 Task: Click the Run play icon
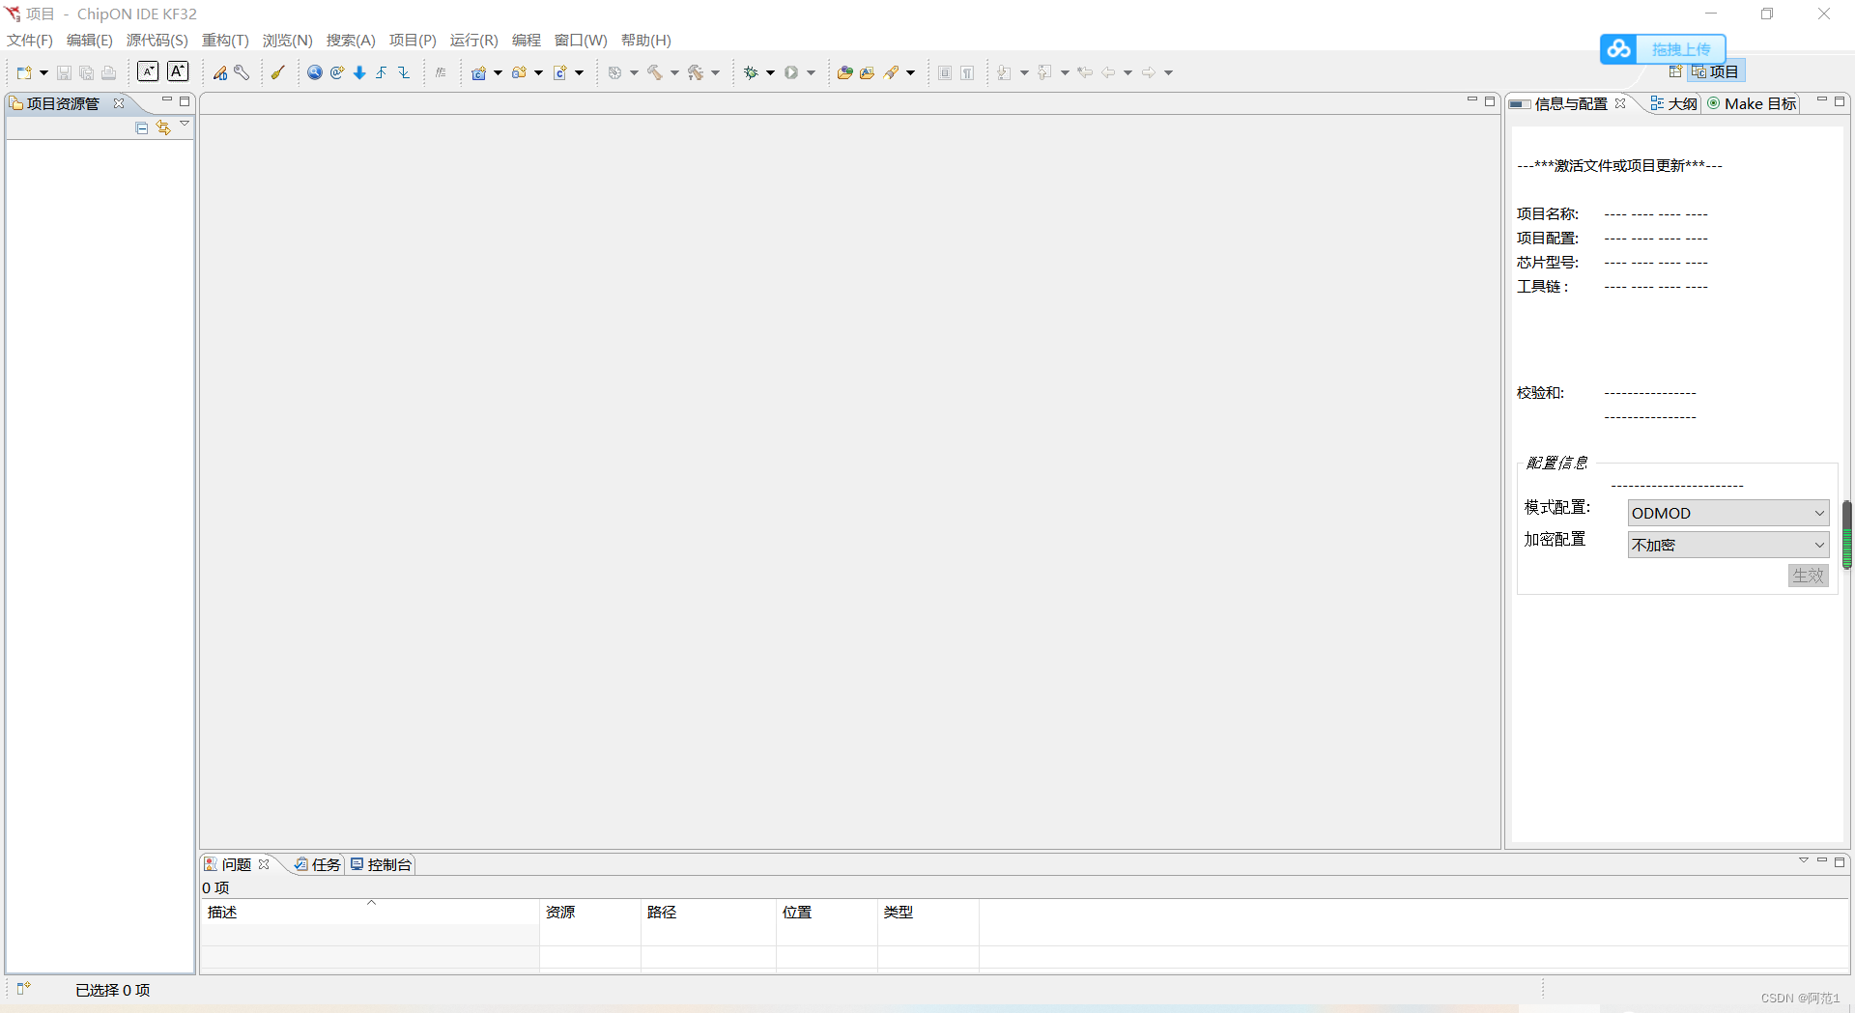click(791, 72)
